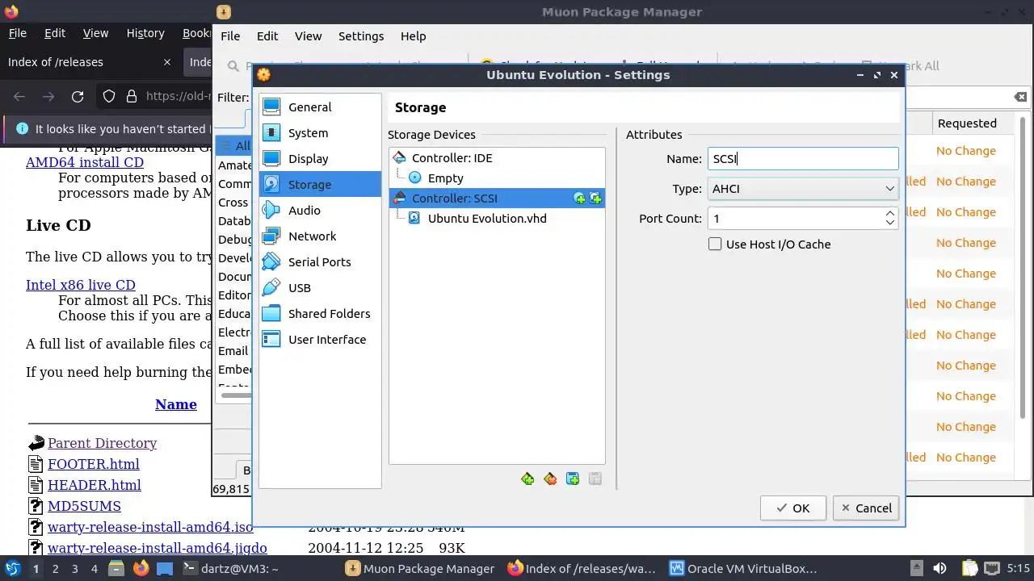The image size is (1034, 581).
Task: Reload the page in the Firefox window
Action: [x=78, y=97]
